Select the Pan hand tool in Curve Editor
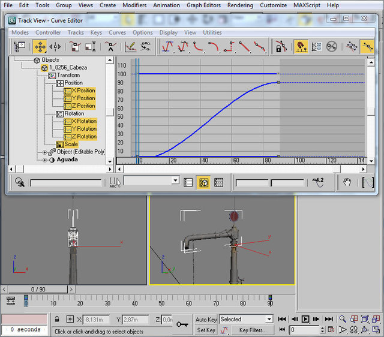 pos(347,182)
